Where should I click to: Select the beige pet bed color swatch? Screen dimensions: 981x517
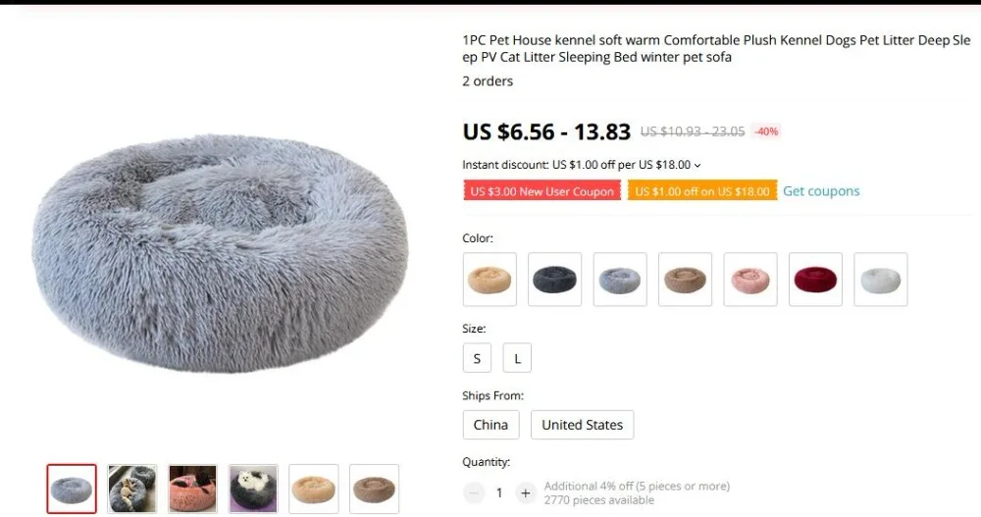pyautogui.click(x=490, y=280)
